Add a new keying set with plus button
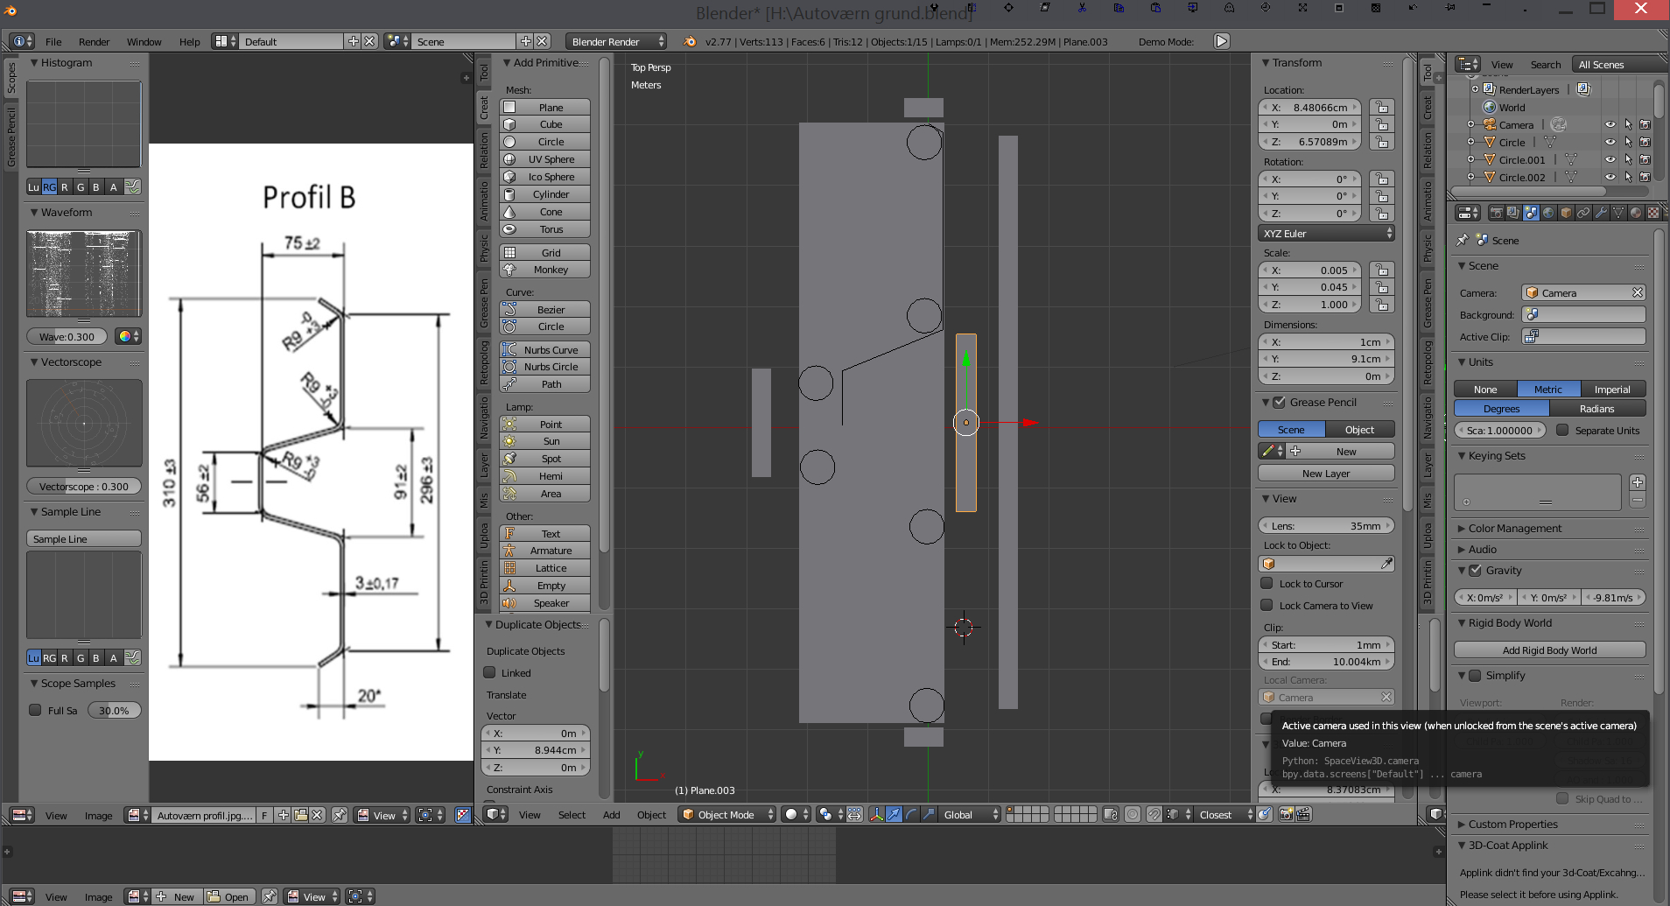The height and width of the screenshot is (906, 1670). pyautogui.click(x=1638, y=482)
